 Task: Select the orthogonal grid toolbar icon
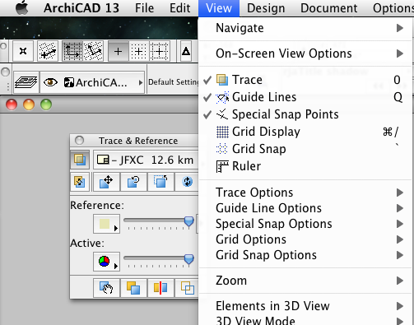click(72, 51)
